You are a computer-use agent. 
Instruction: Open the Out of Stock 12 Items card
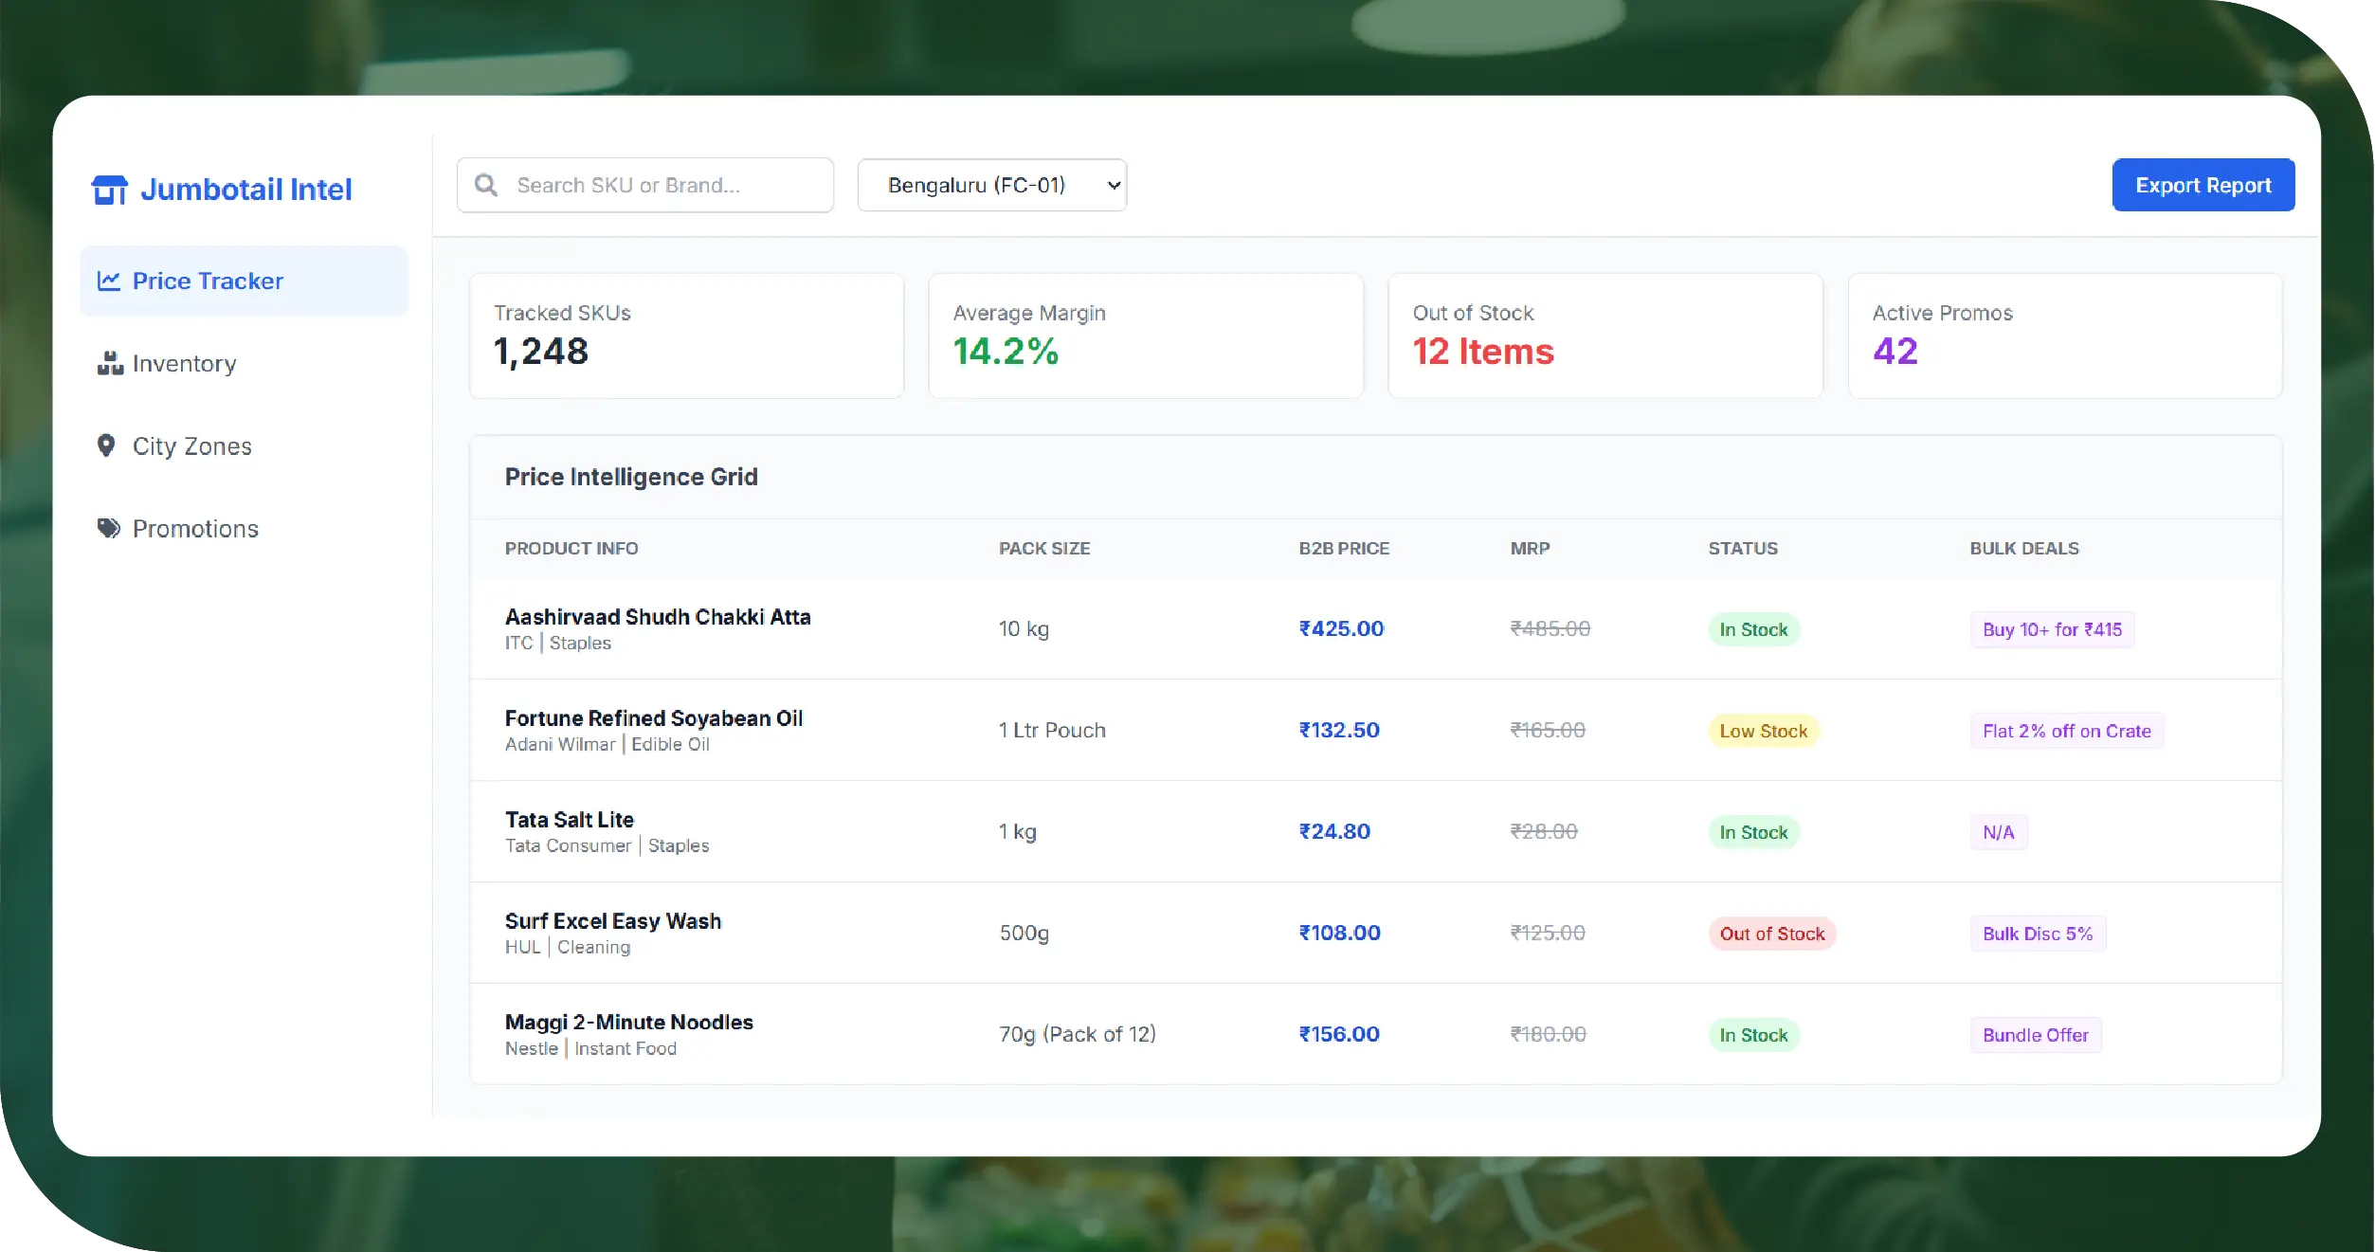click(x=1604, y=336)
